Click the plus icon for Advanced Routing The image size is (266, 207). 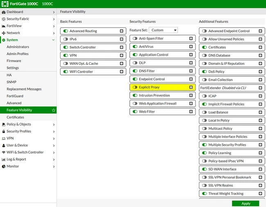[122, 31]
